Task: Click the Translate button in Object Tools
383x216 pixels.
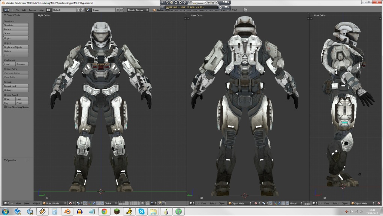Action: (x=16, y=25)
